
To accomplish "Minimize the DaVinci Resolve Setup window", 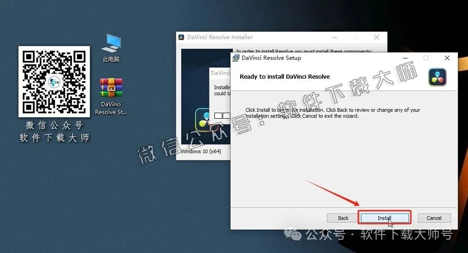I will coord(405,58).
